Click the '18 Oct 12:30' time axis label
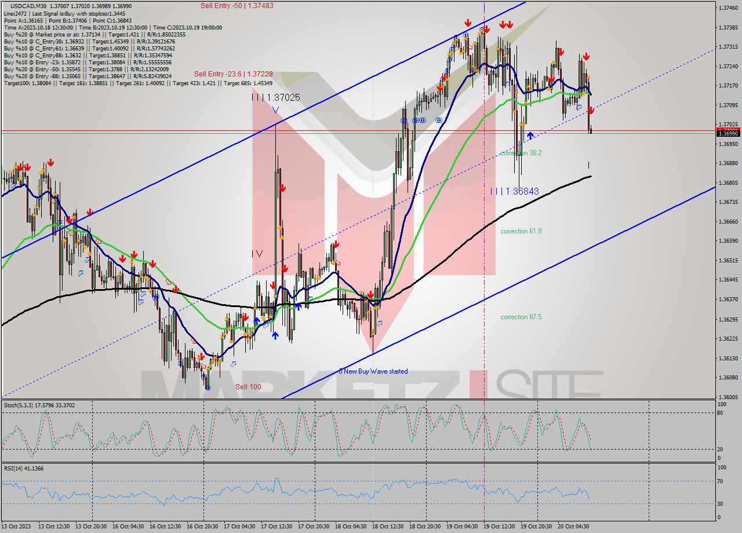This screenshot has width=742, height=533. click(x=388, y=527)
